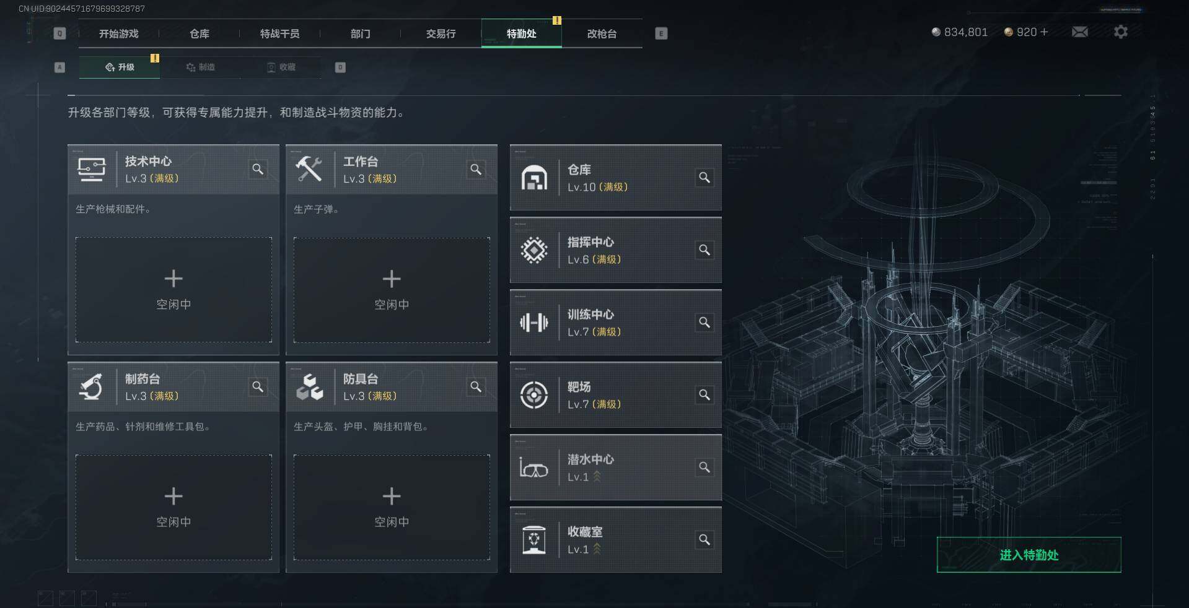The image size is (1189, 608).
Task: Select the 潜水中心 Lv.1 card
Action: point(615,467)
